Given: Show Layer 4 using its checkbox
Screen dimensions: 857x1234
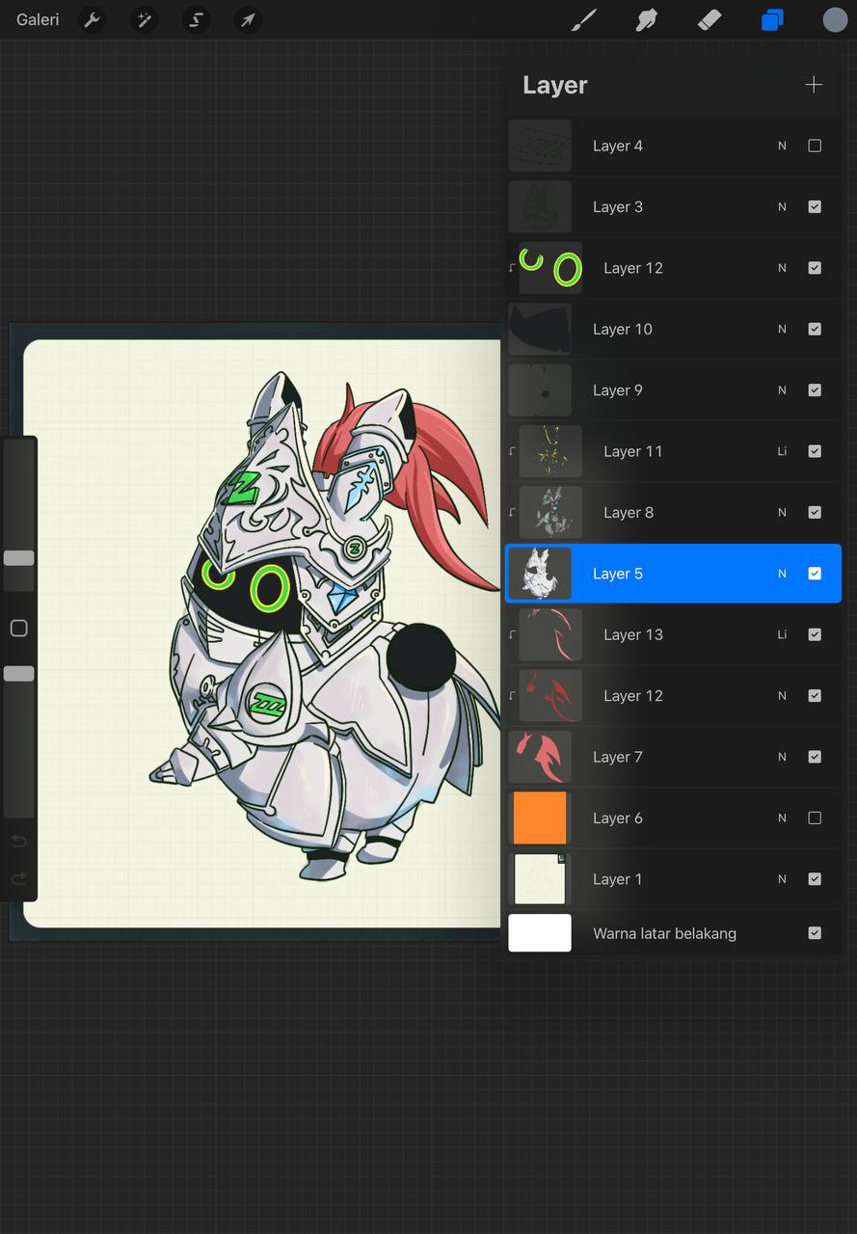Looking at the screenshot, I should (x=815, y=146).
